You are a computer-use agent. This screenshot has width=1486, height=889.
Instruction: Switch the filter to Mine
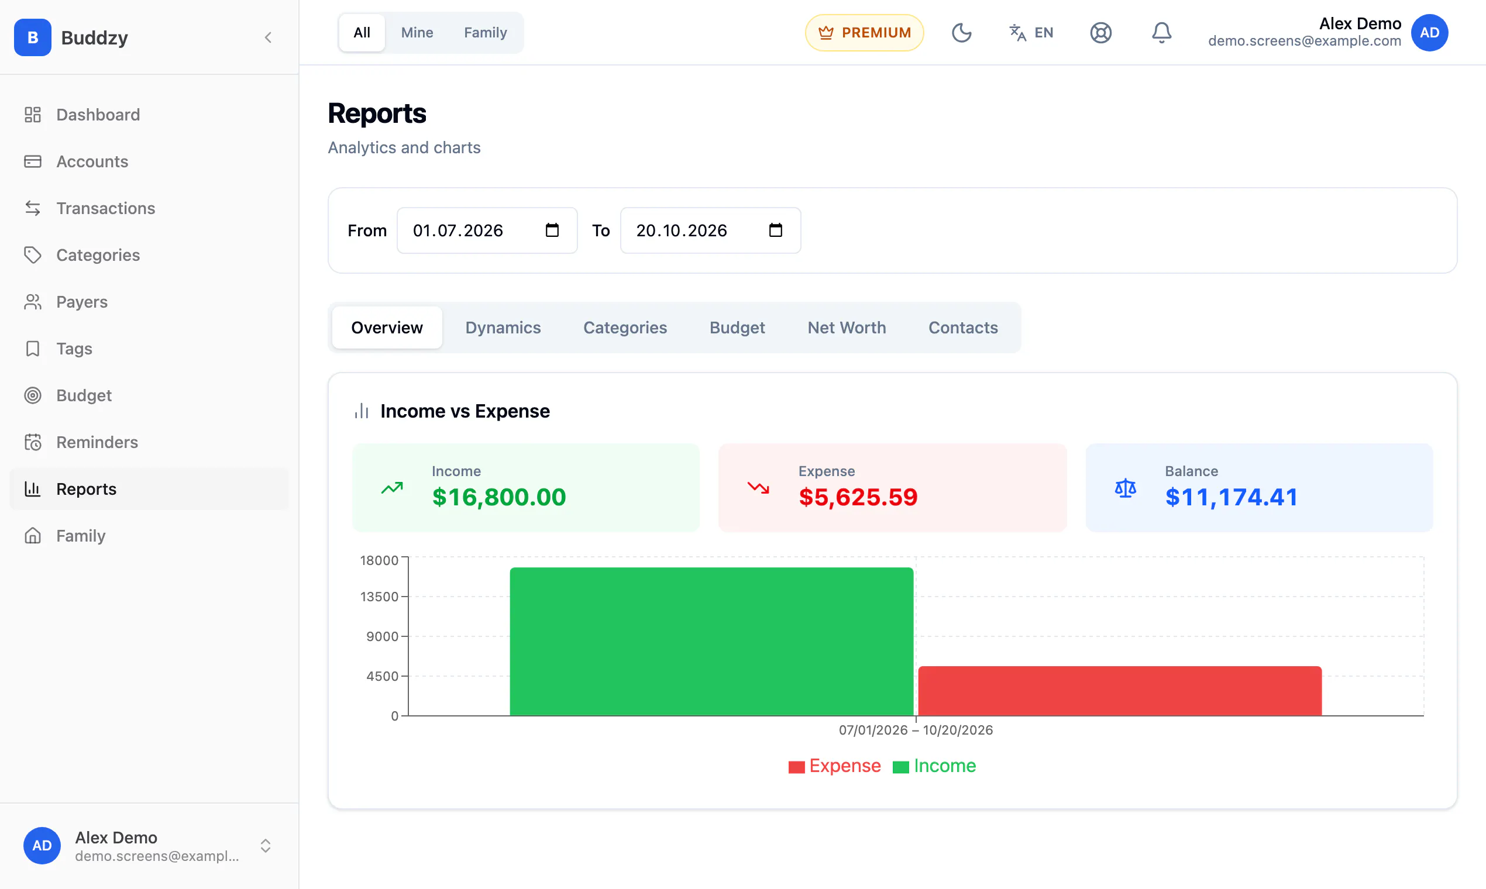pyautogui.click(x=417, y=32)
